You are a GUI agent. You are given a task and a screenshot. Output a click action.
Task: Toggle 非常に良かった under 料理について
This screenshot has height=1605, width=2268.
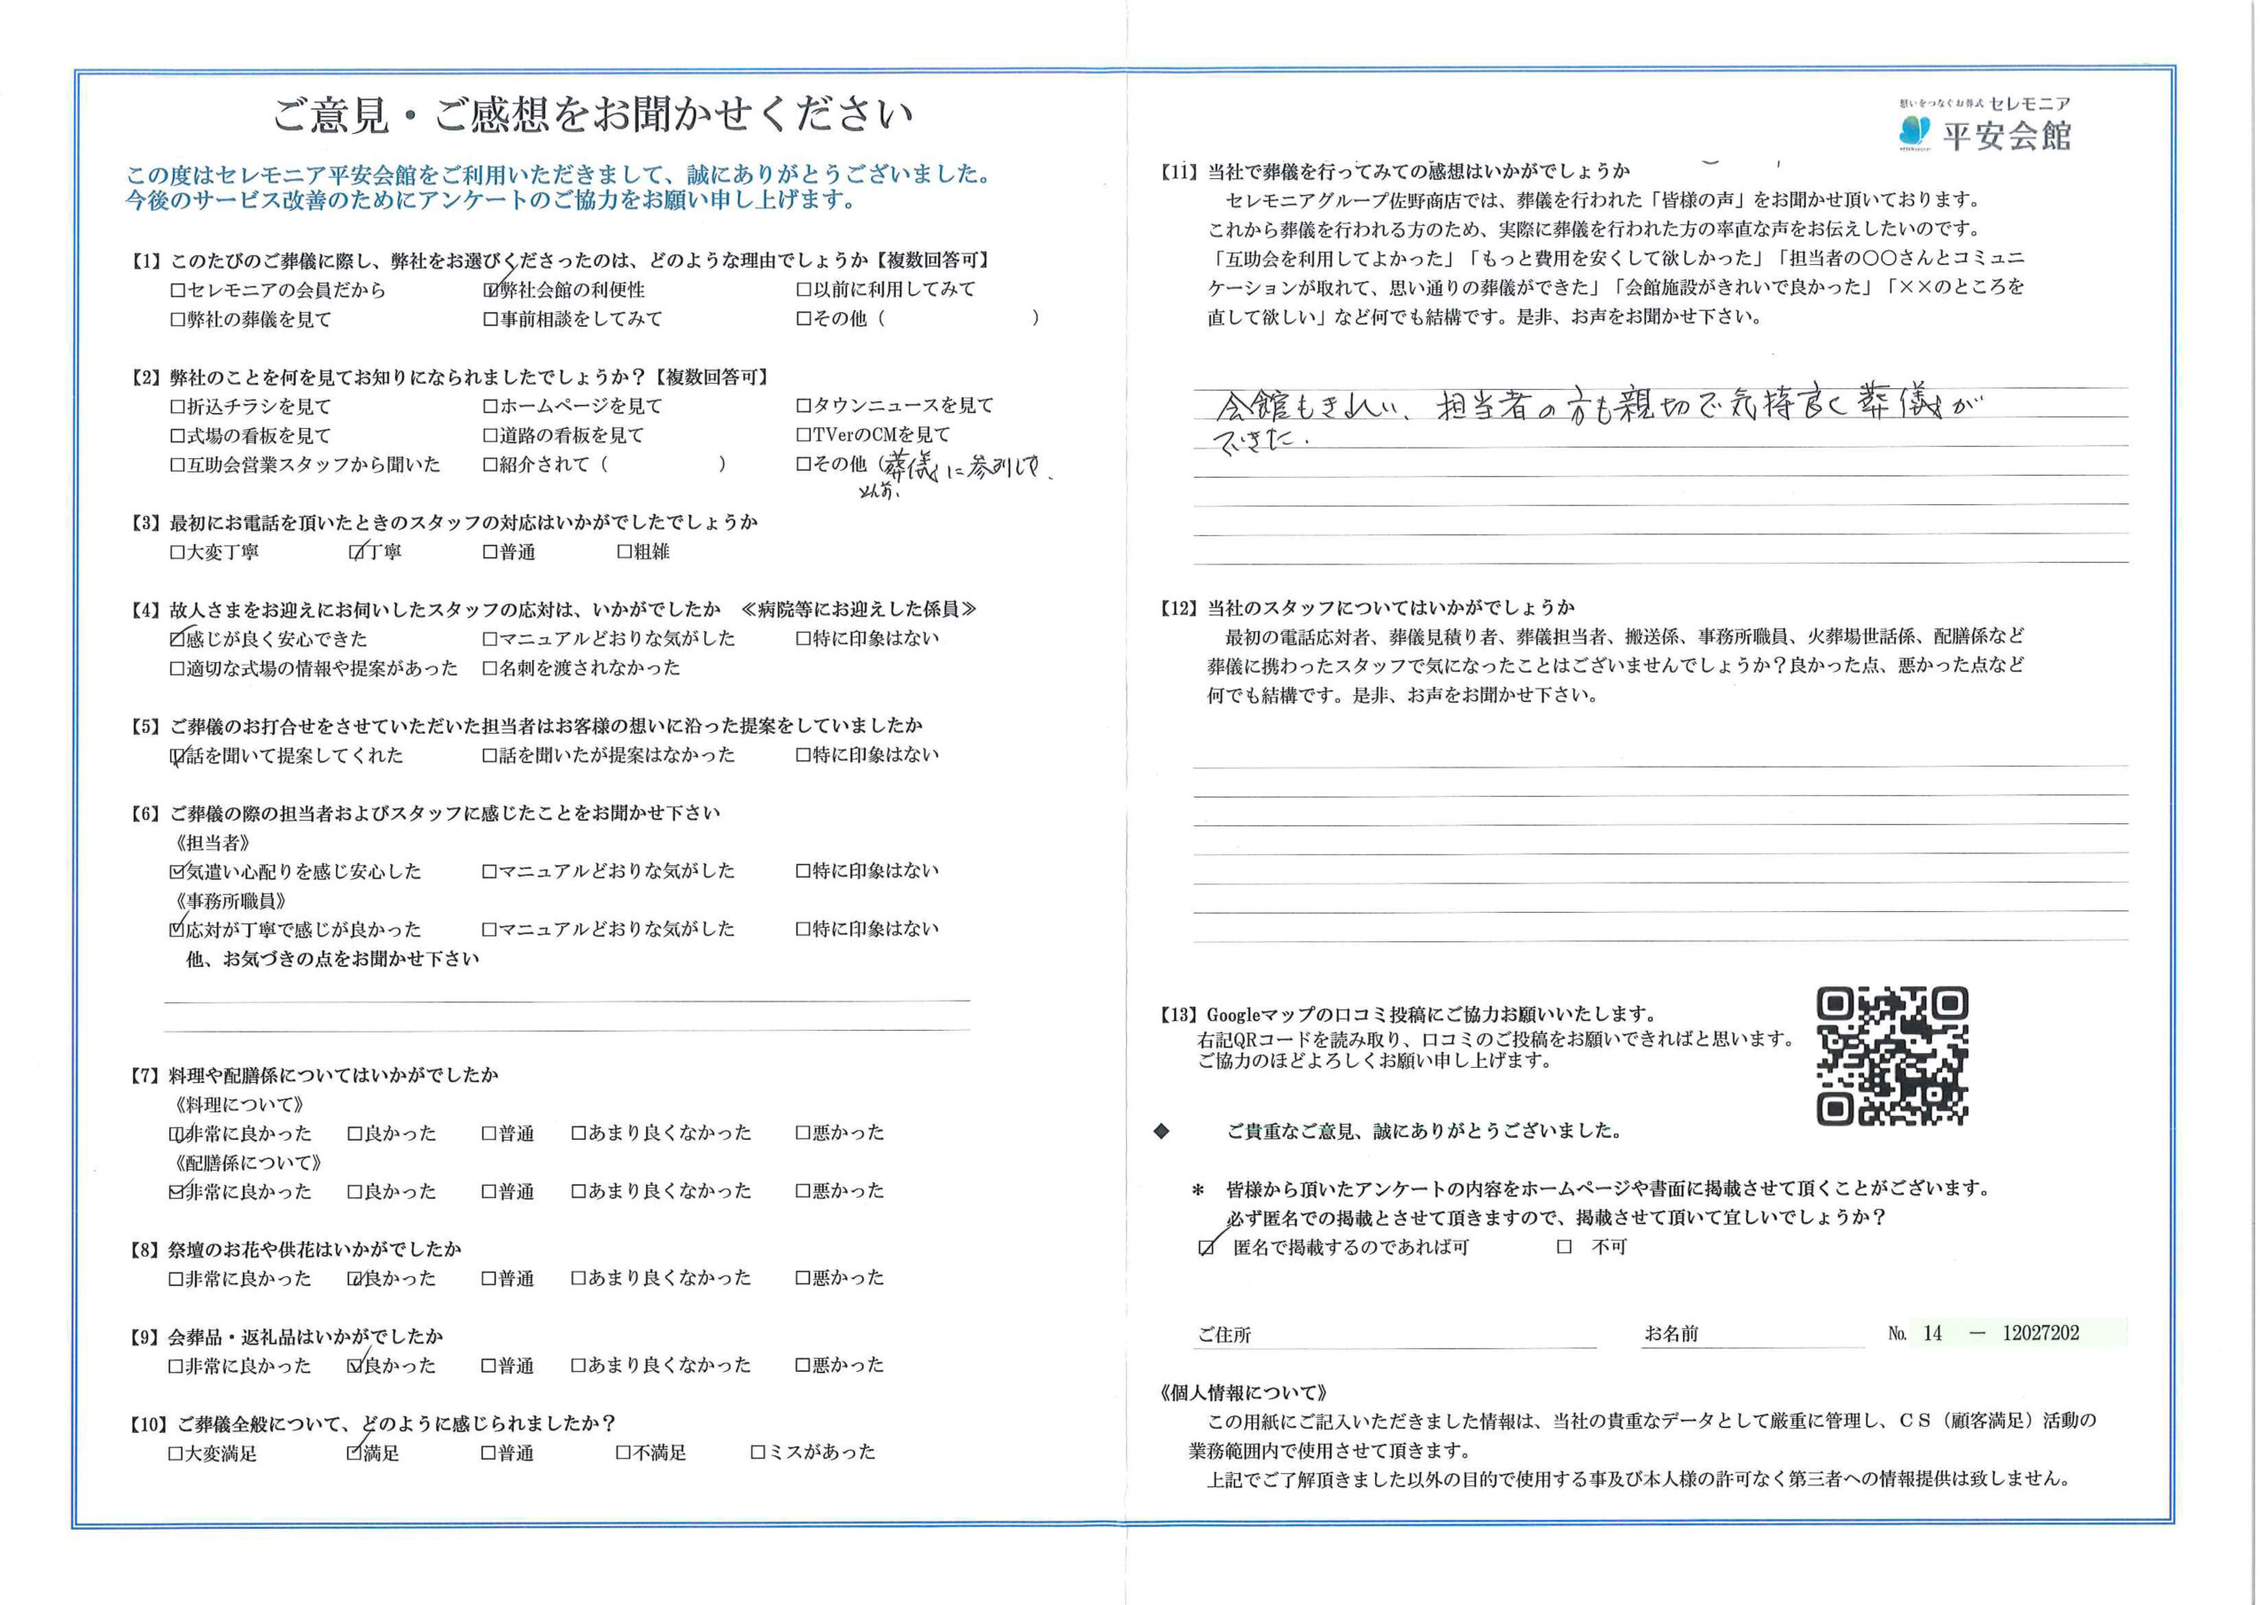(x=178, y=1134)
